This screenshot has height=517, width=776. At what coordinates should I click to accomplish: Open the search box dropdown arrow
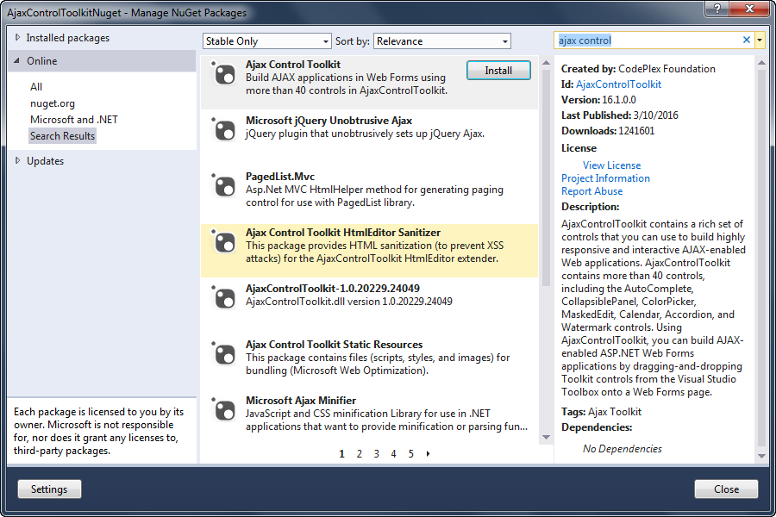point(760,40)
